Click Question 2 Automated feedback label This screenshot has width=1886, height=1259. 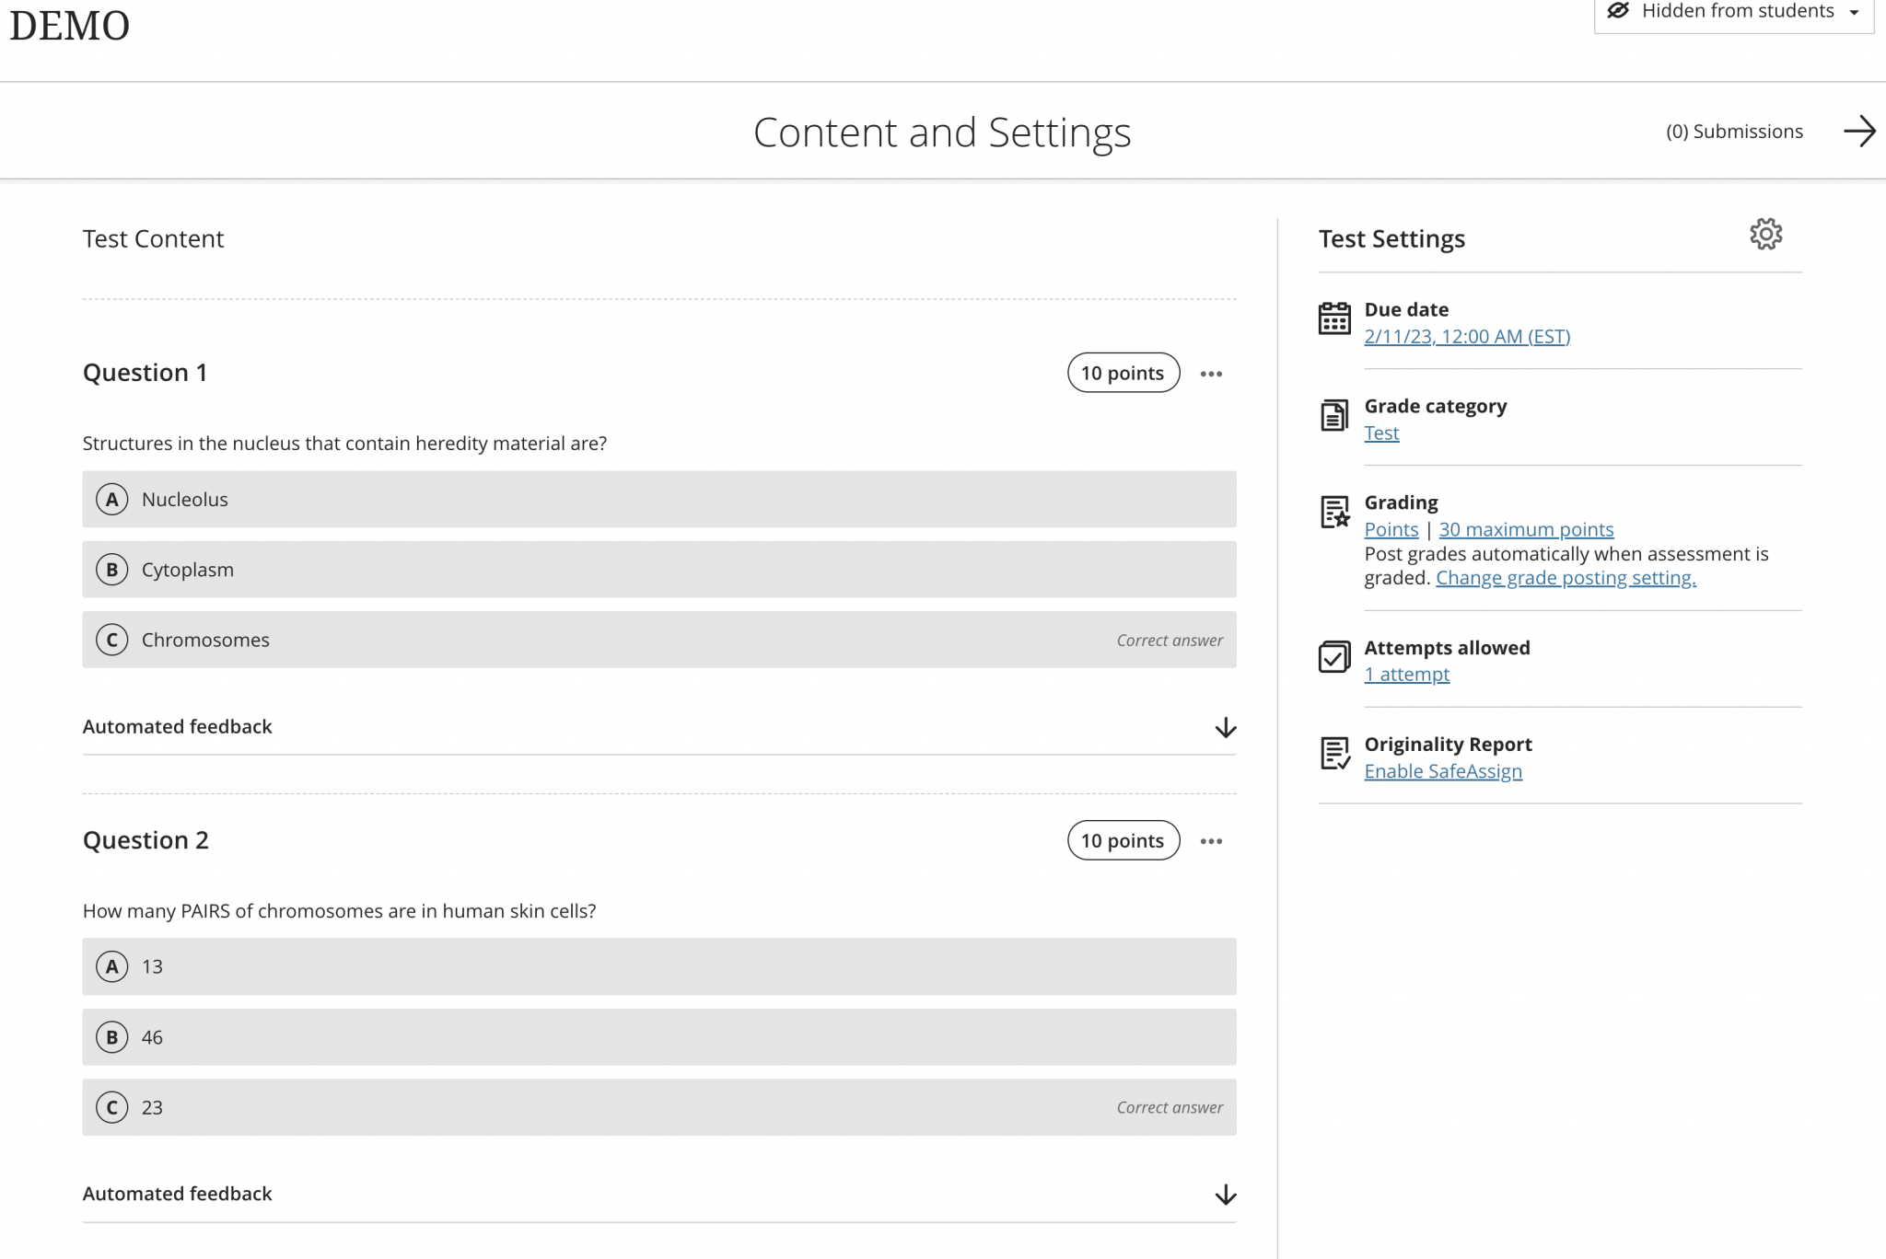pyautogui.click(x=177, y=1194)
